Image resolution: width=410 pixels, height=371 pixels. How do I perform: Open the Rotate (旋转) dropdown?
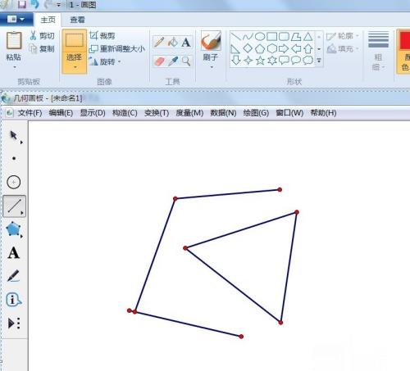105,61
